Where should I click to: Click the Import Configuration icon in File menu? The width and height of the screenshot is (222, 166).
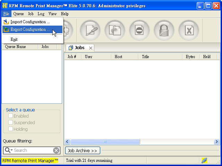[6, 22]
